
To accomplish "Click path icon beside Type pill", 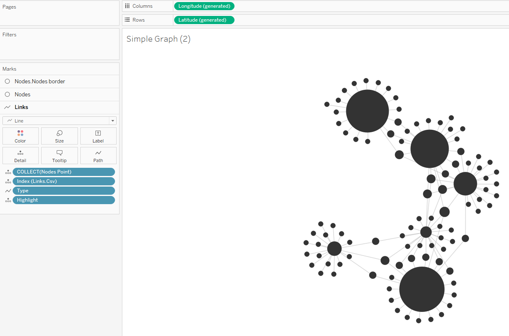I will (x=8, y=191).
